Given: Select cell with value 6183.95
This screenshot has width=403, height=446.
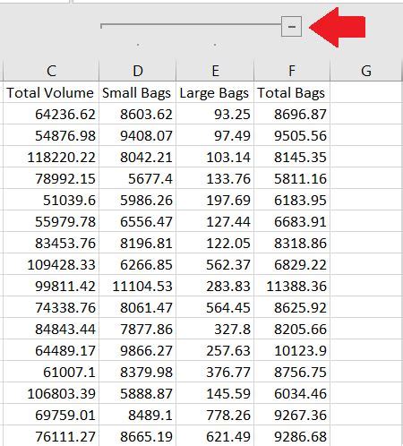Looking at the screenshot, I should point(292,200).
